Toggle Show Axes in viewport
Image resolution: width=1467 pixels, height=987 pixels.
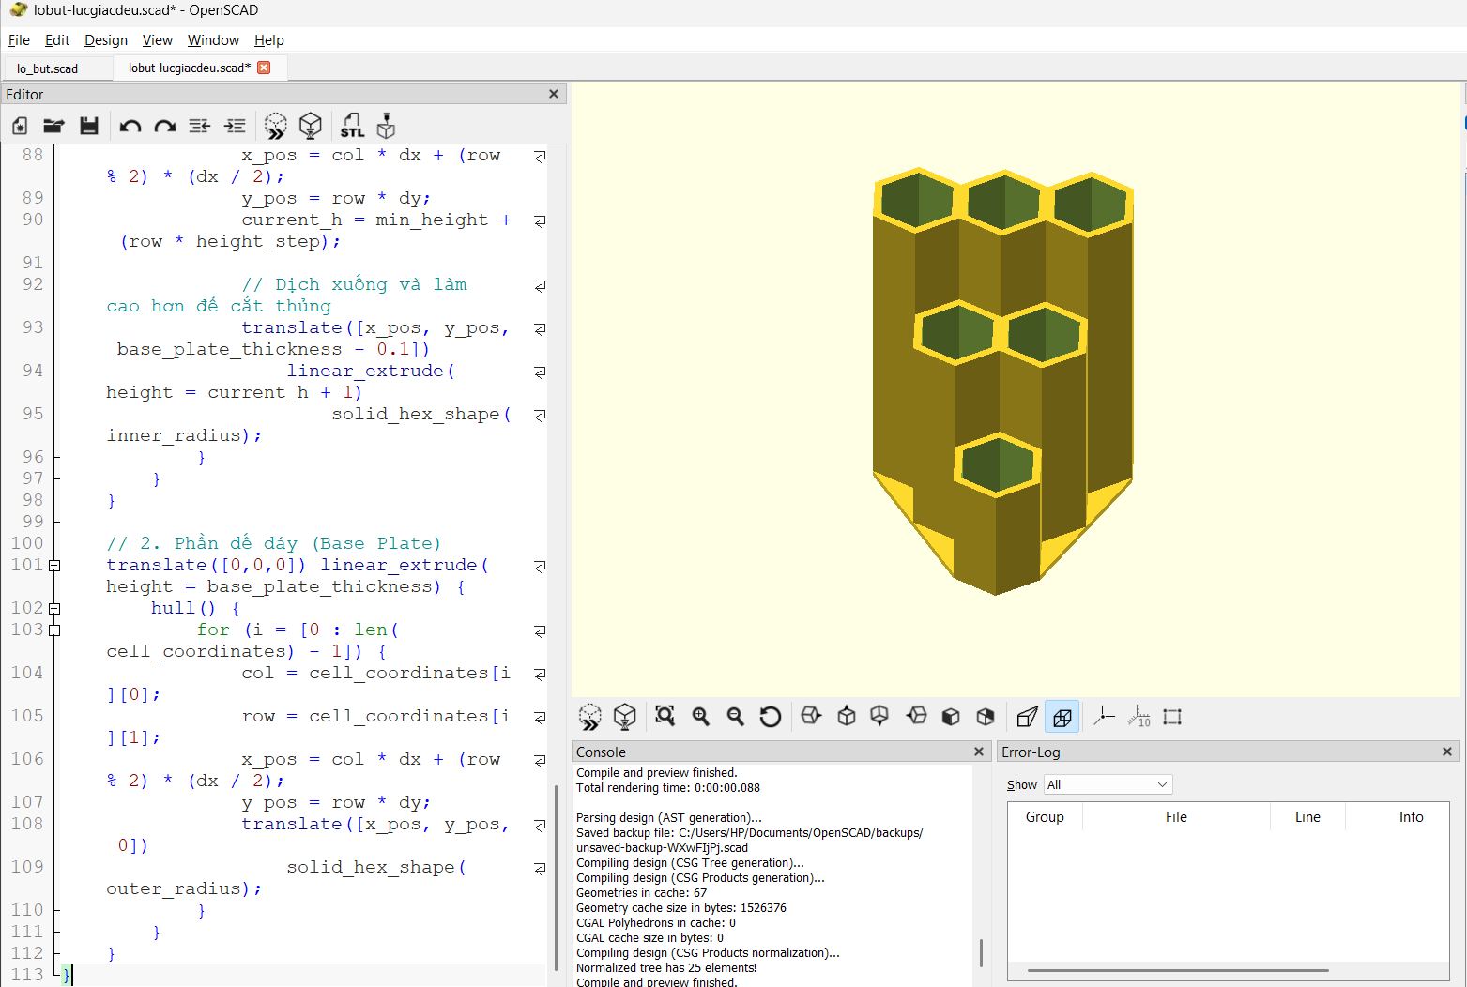pos(1105,717)
